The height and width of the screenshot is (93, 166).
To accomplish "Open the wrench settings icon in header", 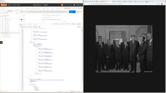I will pos(67,5).
